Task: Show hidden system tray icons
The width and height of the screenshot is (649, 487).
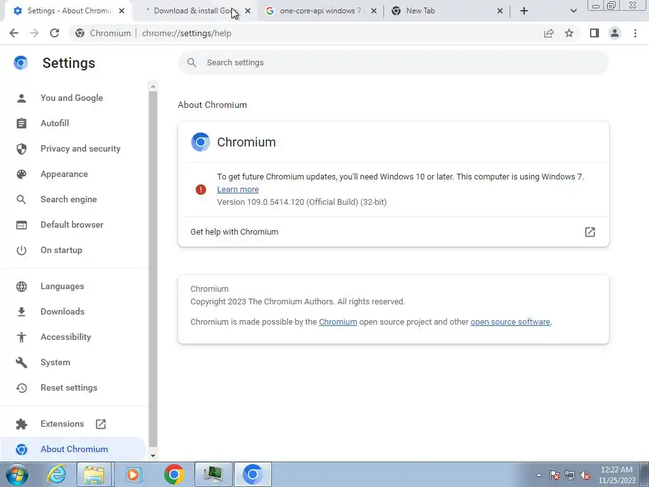Action: pyautogui.click(x=539, y=475)
